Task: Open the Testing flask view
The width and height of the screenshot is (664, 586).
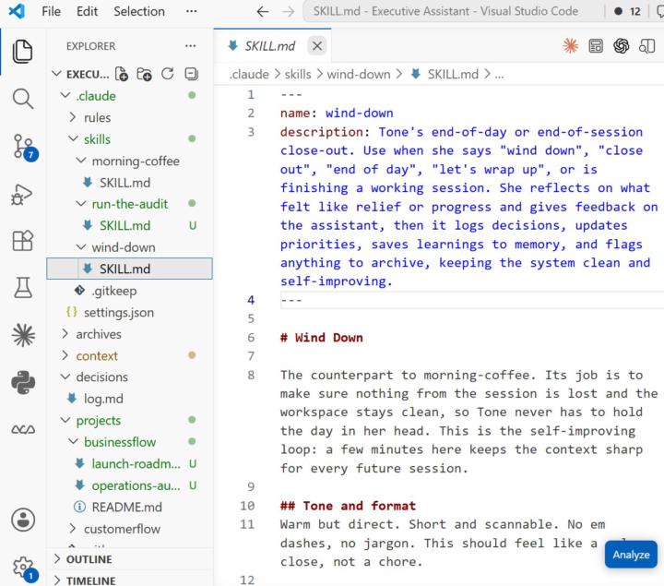Action: [22, 288]
